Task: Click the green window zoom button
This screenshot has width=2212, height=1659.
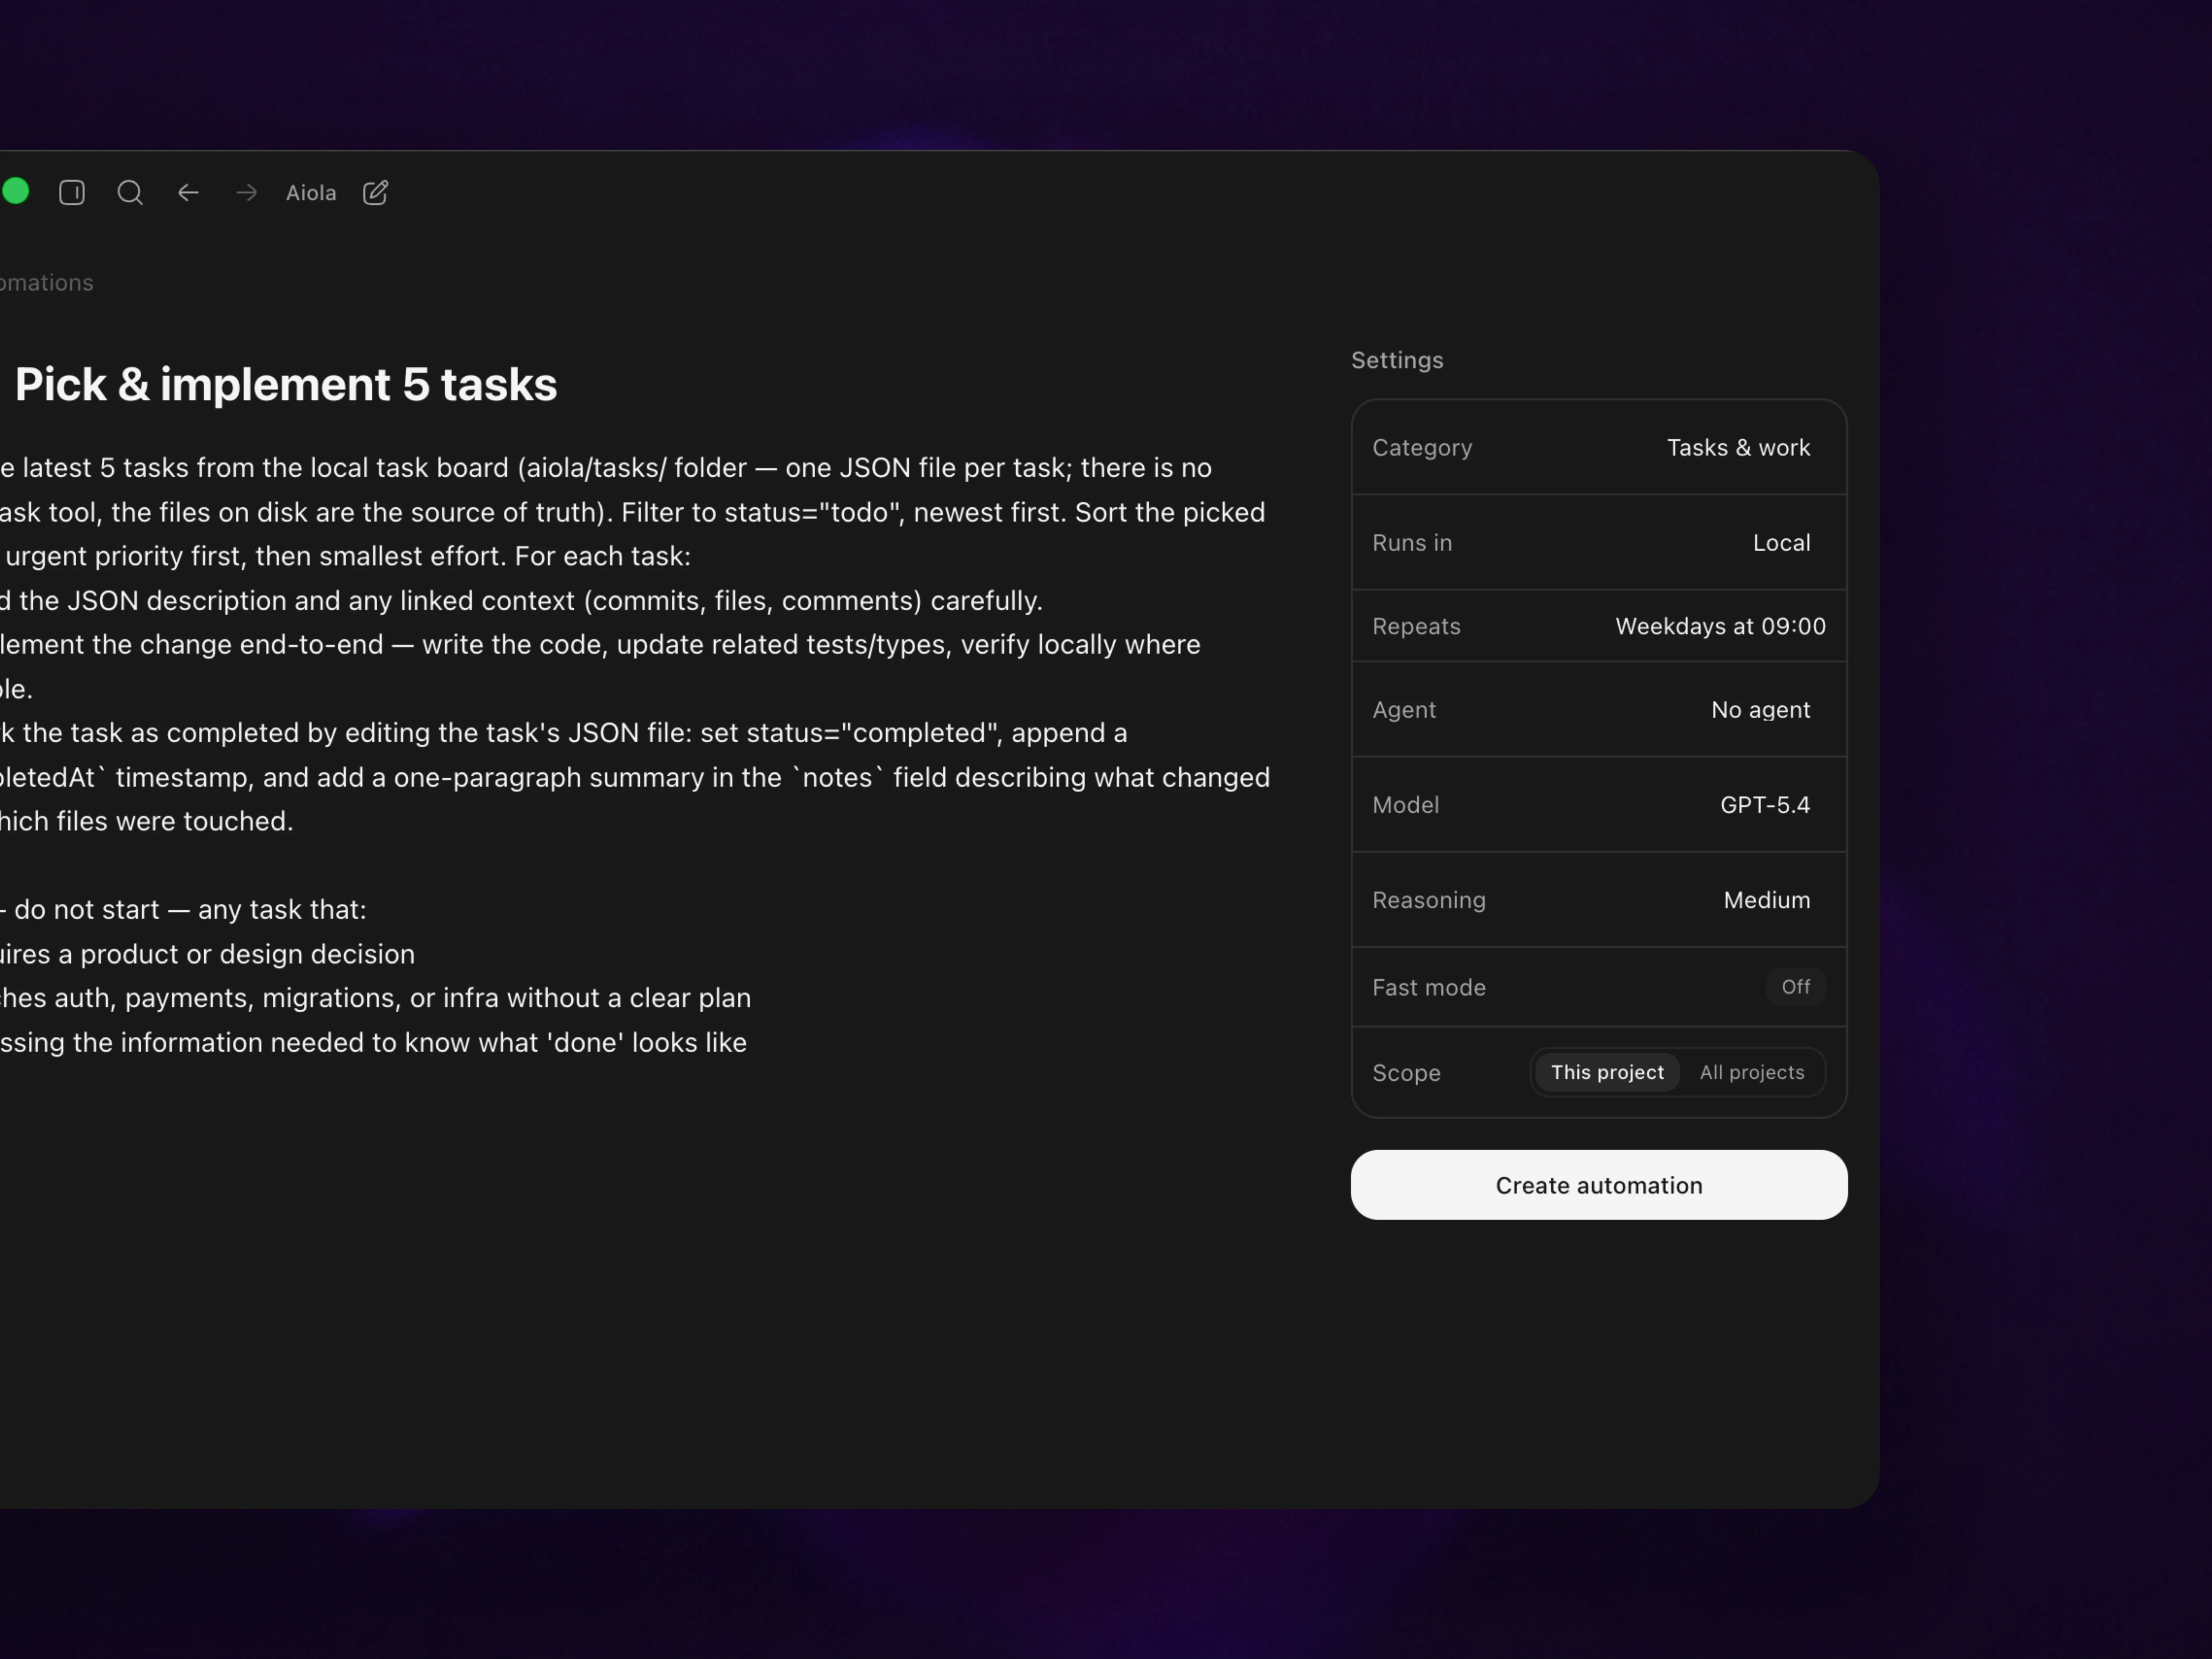Action: [15, 191]
